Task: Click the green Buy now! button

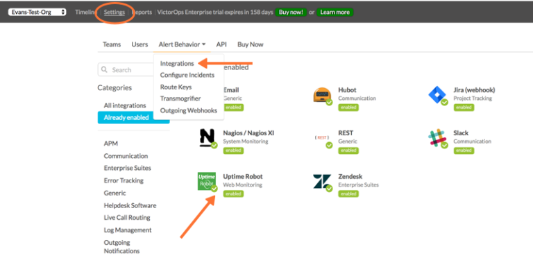Action: [x=291, y=12]
